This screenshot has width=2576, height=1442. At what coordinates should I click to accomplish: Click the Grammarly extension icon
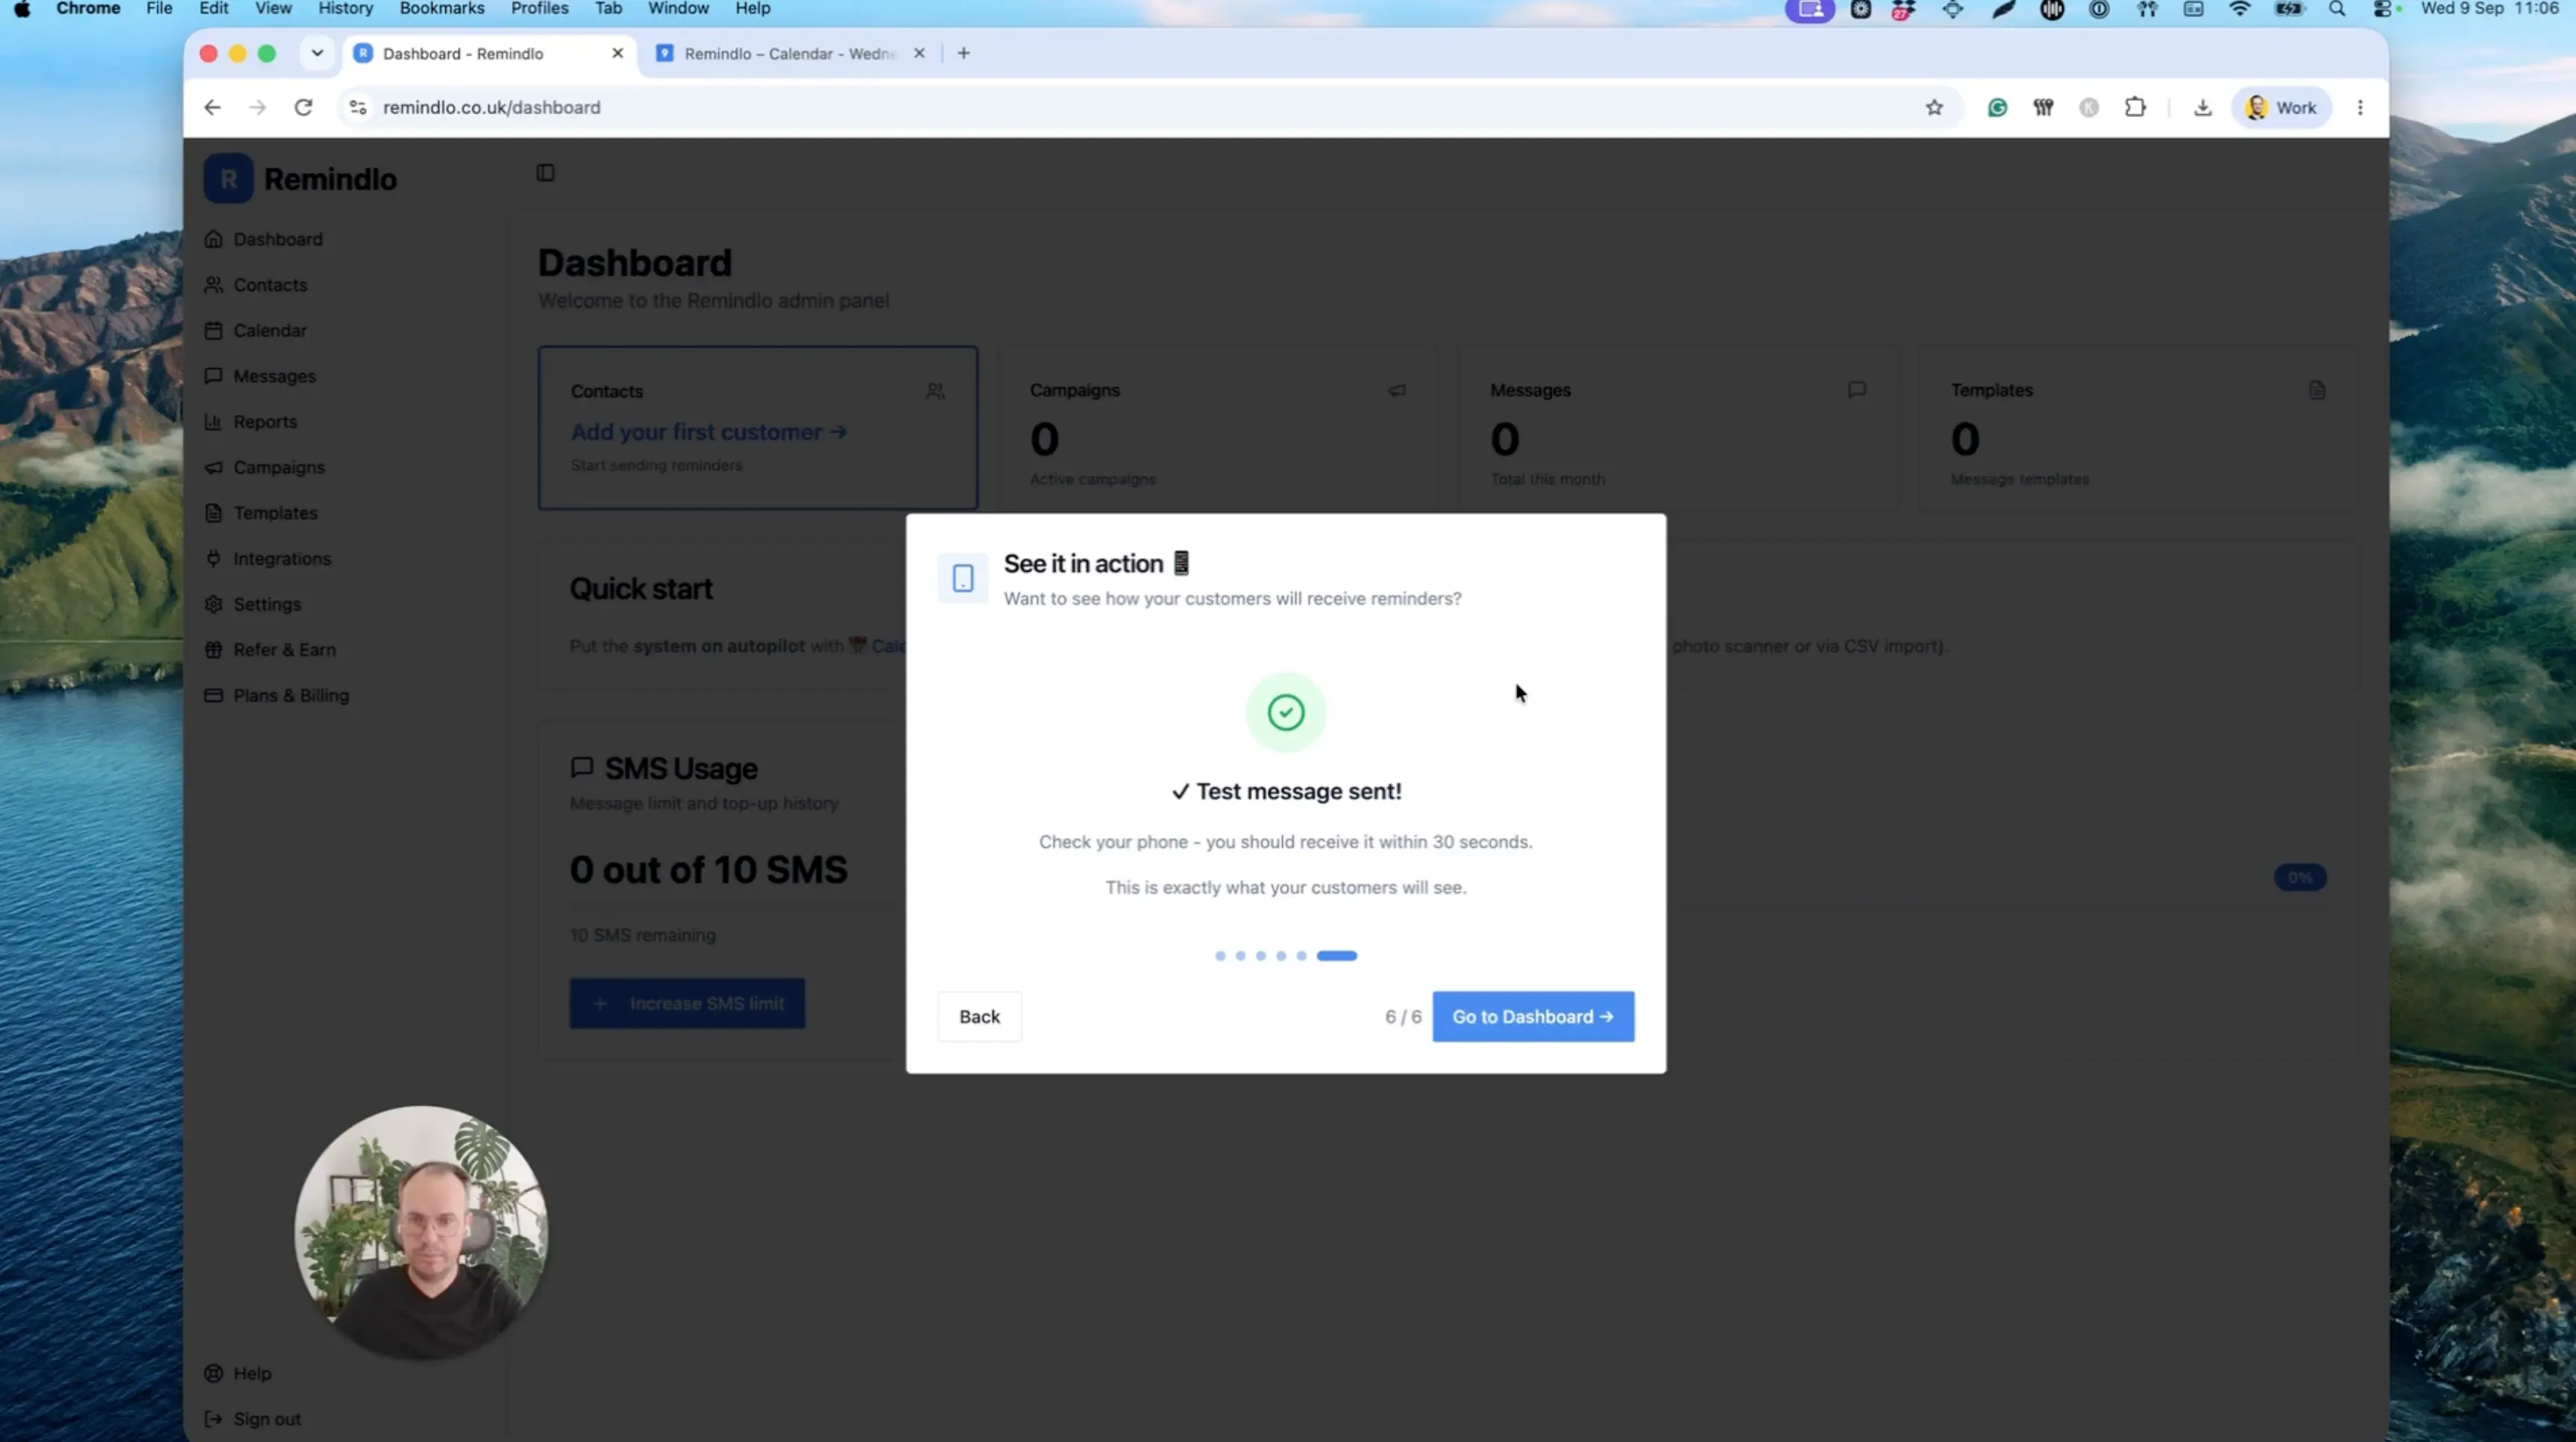click(1997, 107)
